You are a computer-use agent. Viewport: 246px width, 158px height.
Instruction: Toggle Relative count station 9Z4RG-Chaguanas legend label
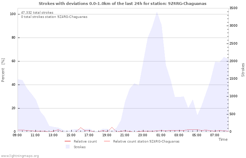[146, 141]
